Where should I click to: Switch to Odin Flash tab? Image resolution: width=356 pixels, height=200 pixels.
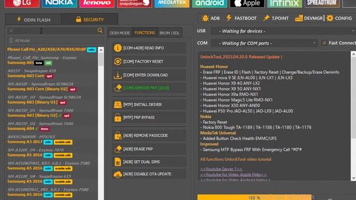tap(33, 19)
